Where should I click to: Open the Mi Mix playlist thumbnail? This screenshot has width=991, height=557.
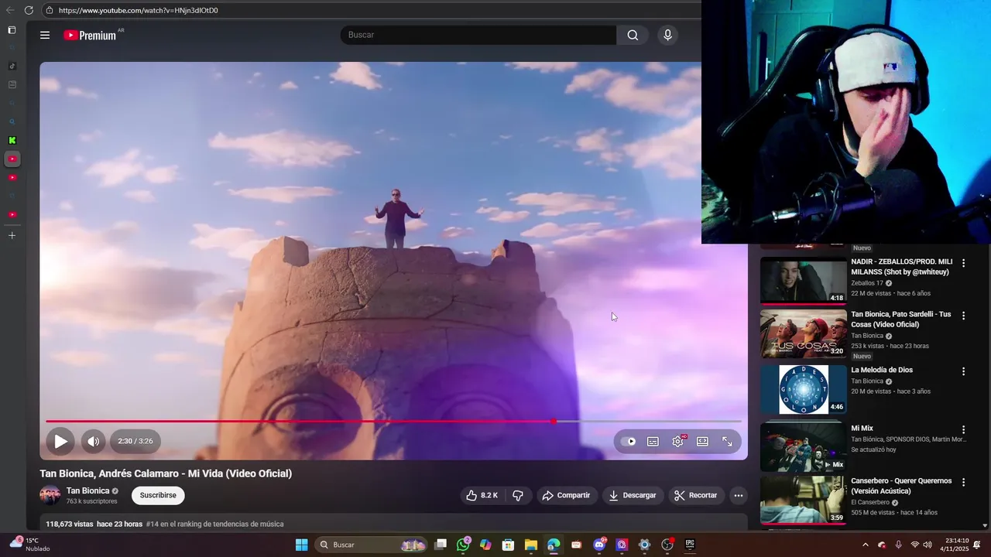[803, 446]
